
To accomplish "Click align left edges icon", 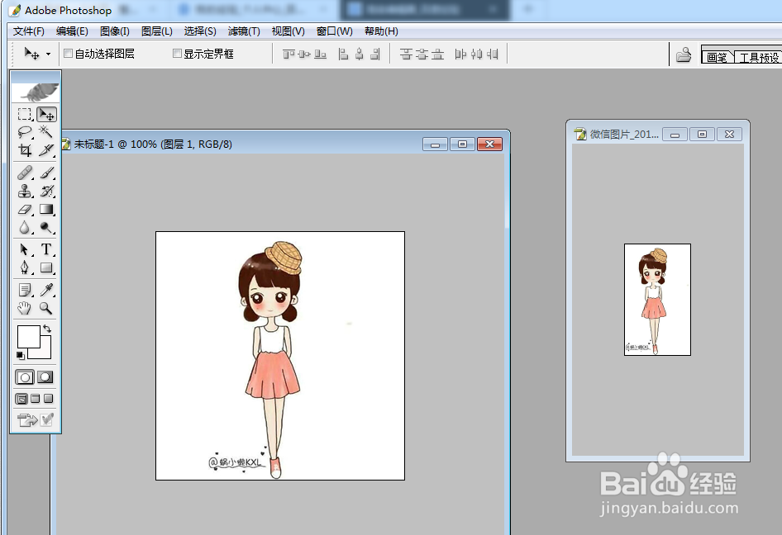I will point(343,54).
